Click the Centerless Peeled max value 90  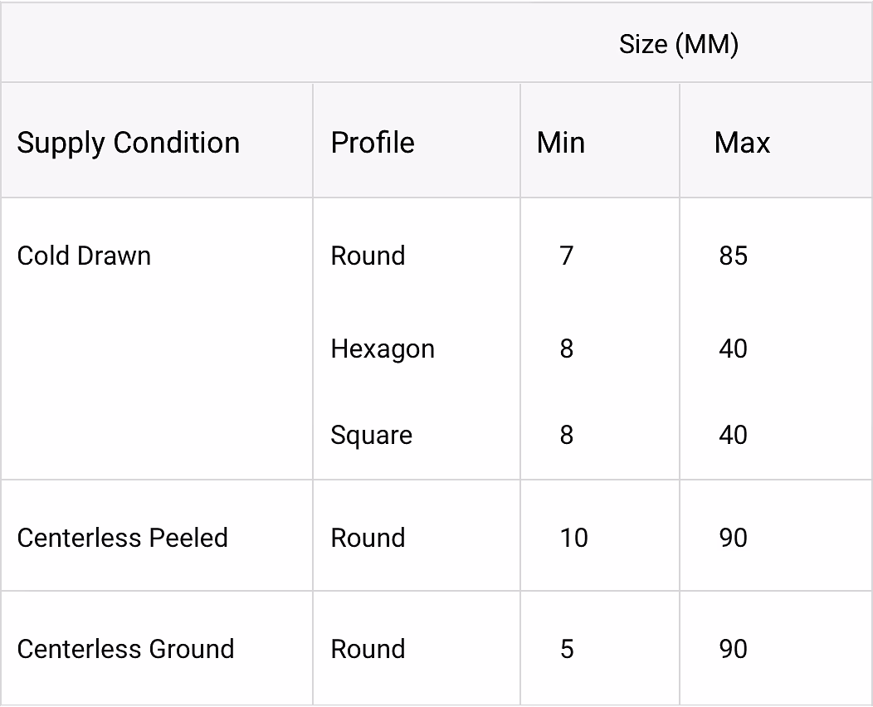(734, 538)
